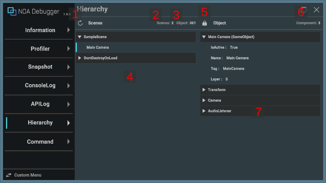Image resolution: width=326 pixels, height=183 pixels.
Task: Expand the Transform component
Action: pos(204,90)
